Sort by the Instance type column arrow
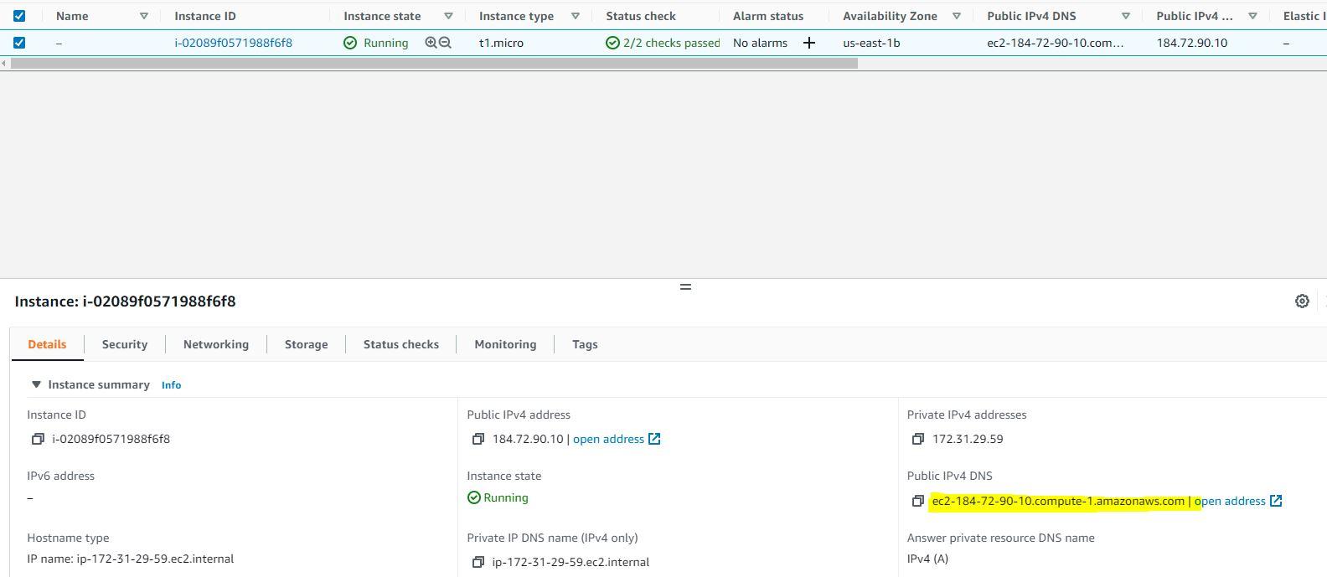 pos(576,16)
